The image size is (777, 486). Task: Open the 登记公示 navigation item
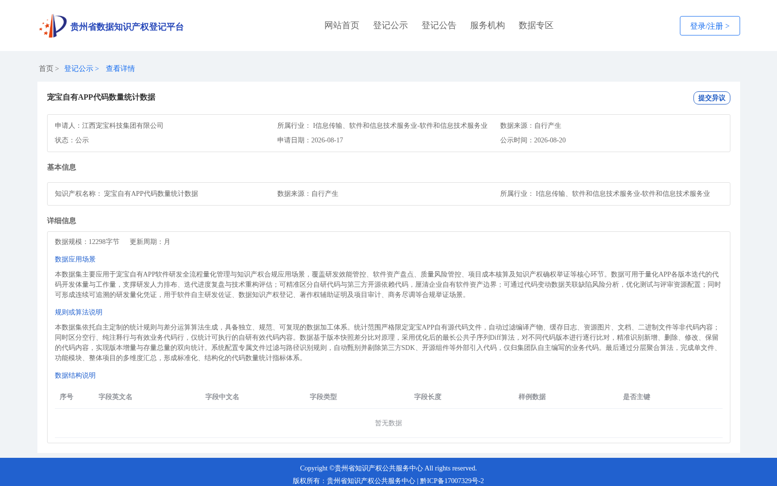click(390, 25)
